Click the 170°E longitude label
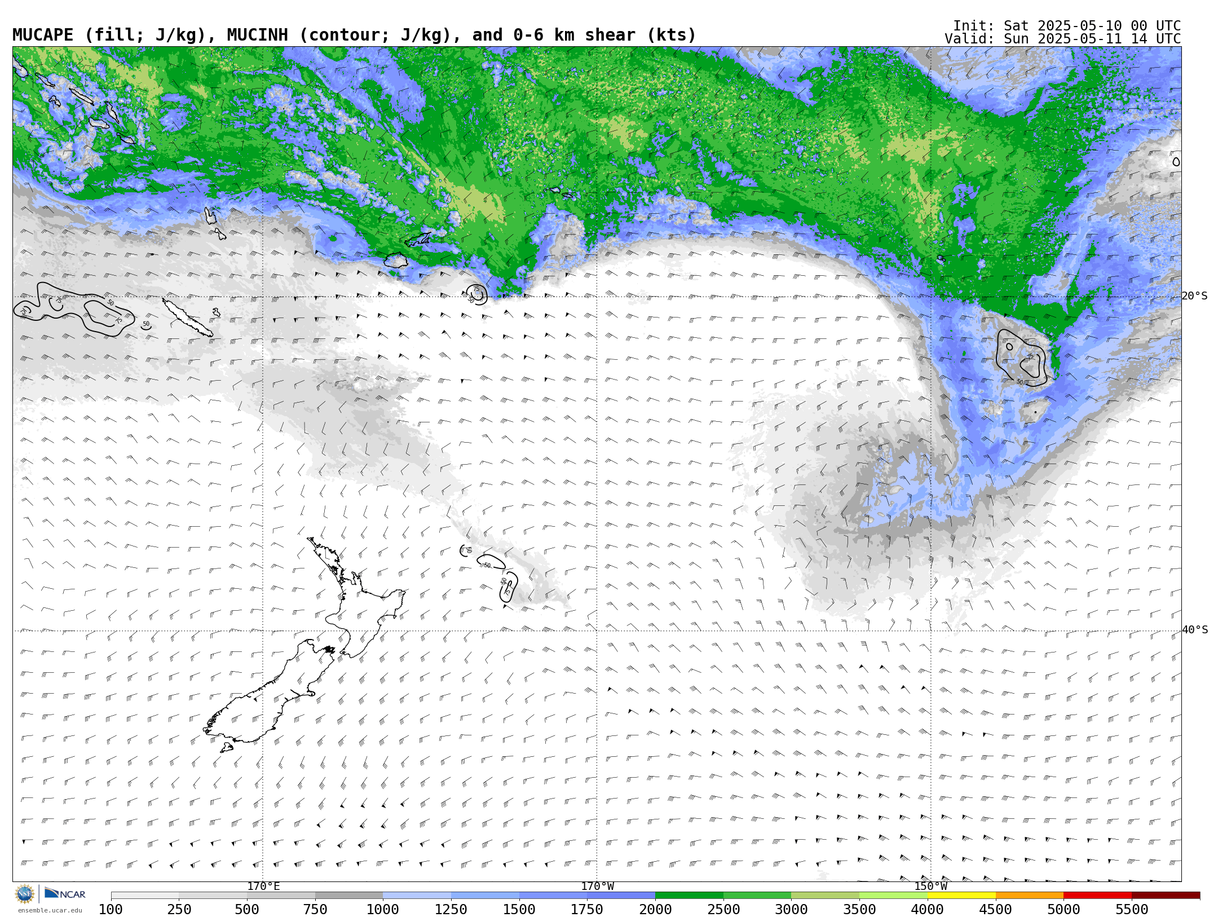Viewport: 1218px width, 917px height. 263,886
